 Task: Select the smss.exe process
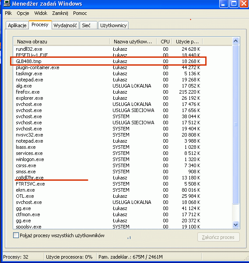pyautogui.click(x=108, y=172)
